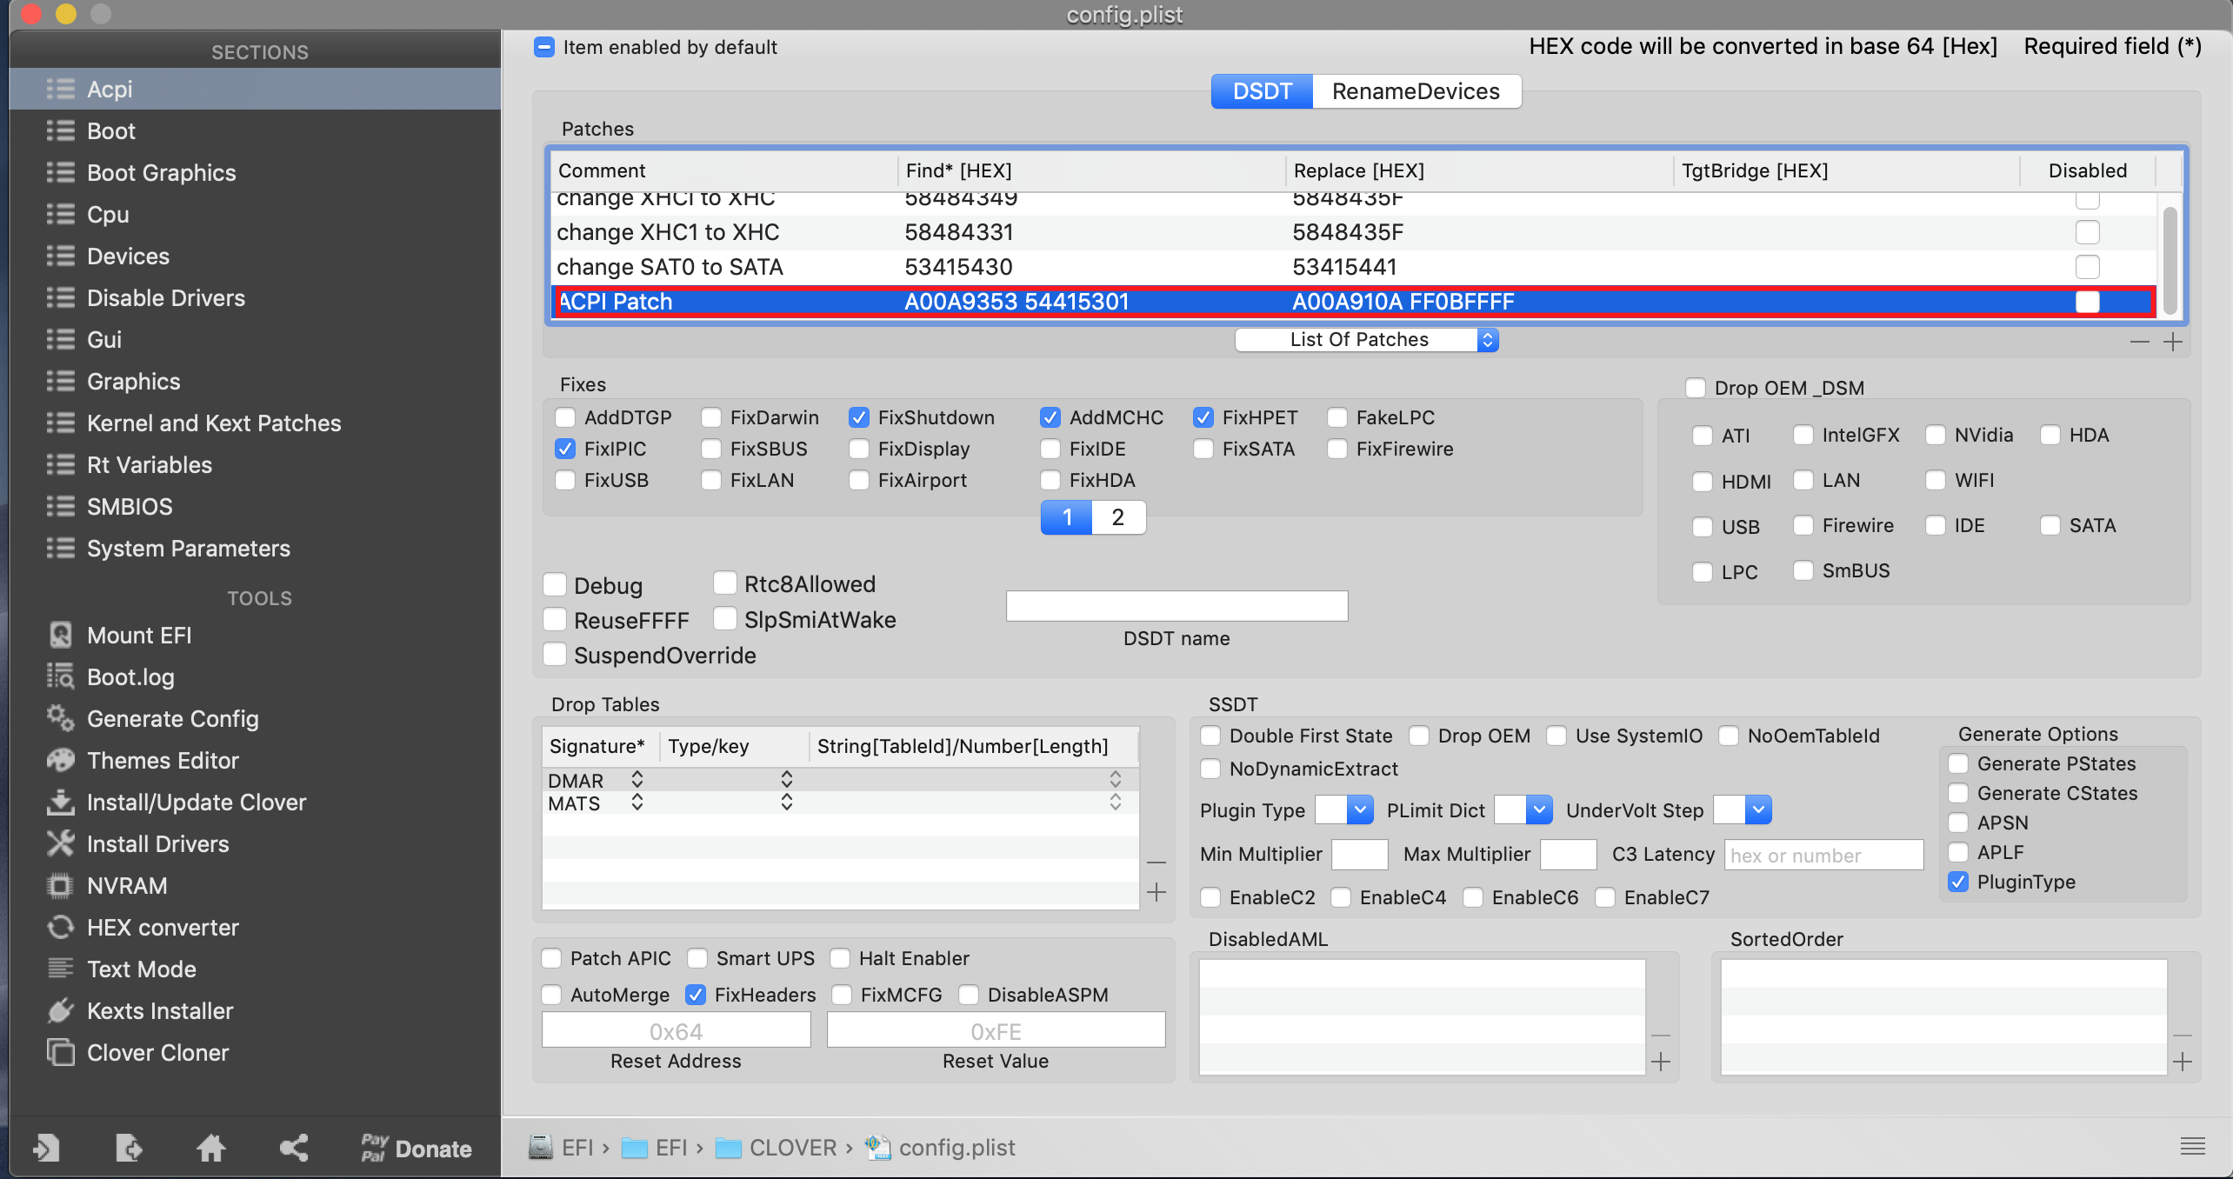Uncheck the FixShutdown fix
This screenshot has height=1179, width=2233.
point(859,418)
